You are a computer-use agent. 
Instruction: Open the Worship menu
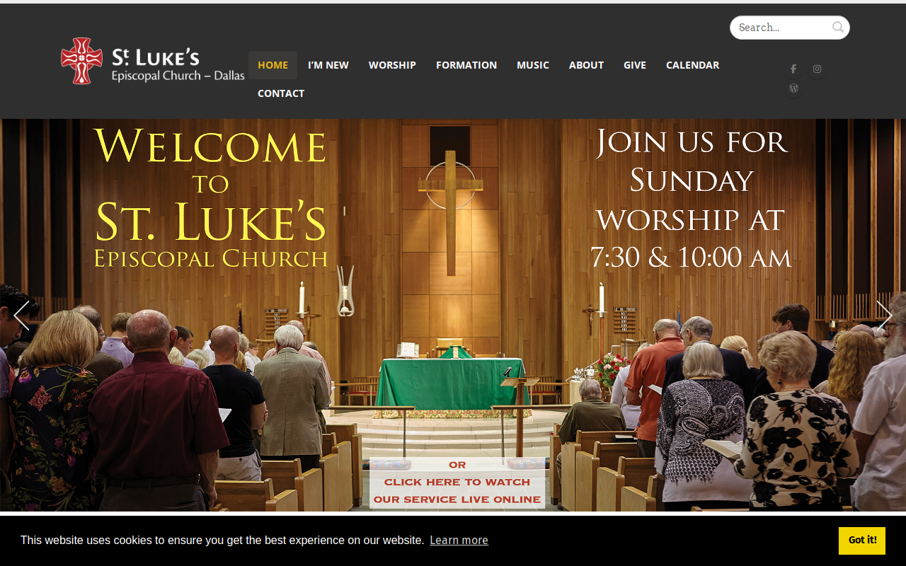pyautogui.click(x=392, y=65)
